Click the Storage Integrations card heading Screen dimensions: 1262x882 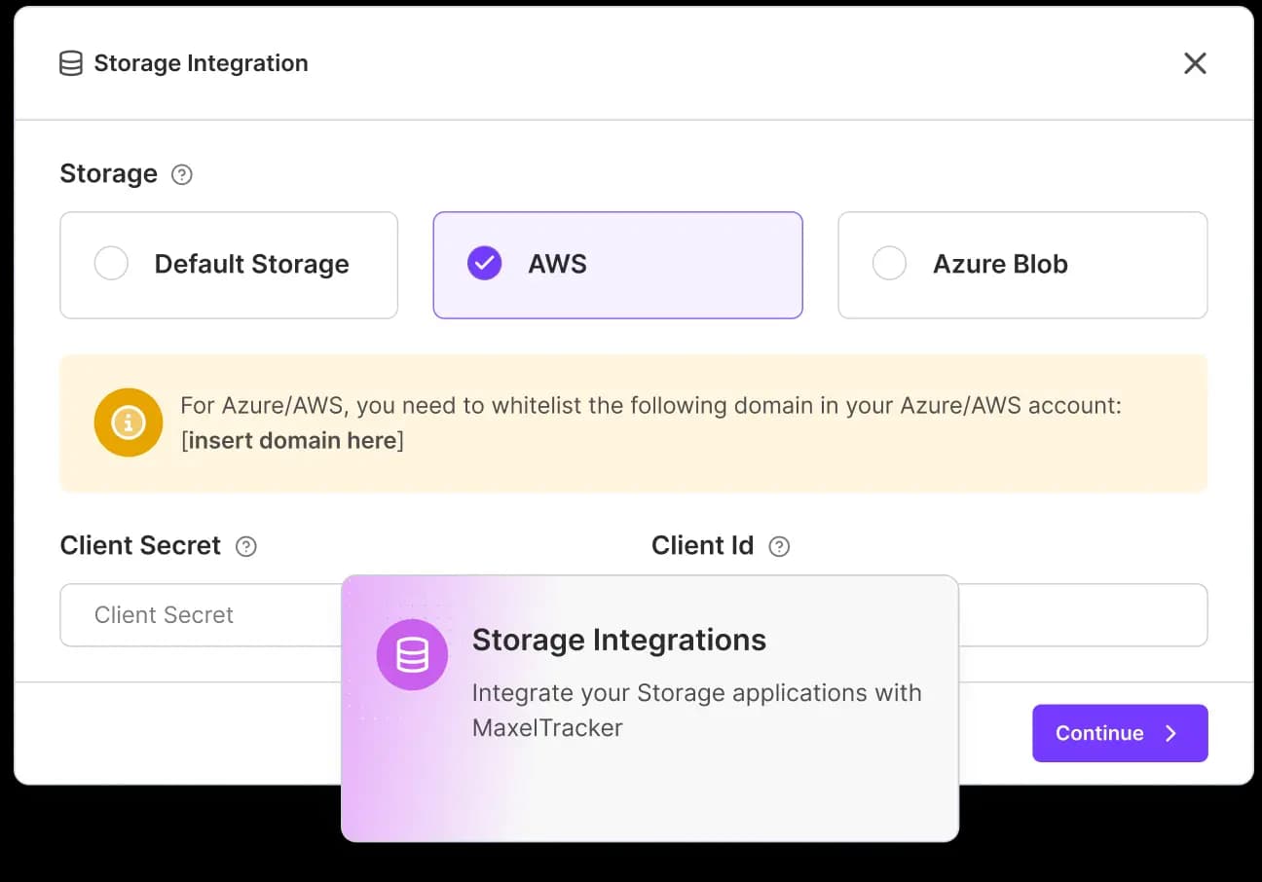[619, 640]
